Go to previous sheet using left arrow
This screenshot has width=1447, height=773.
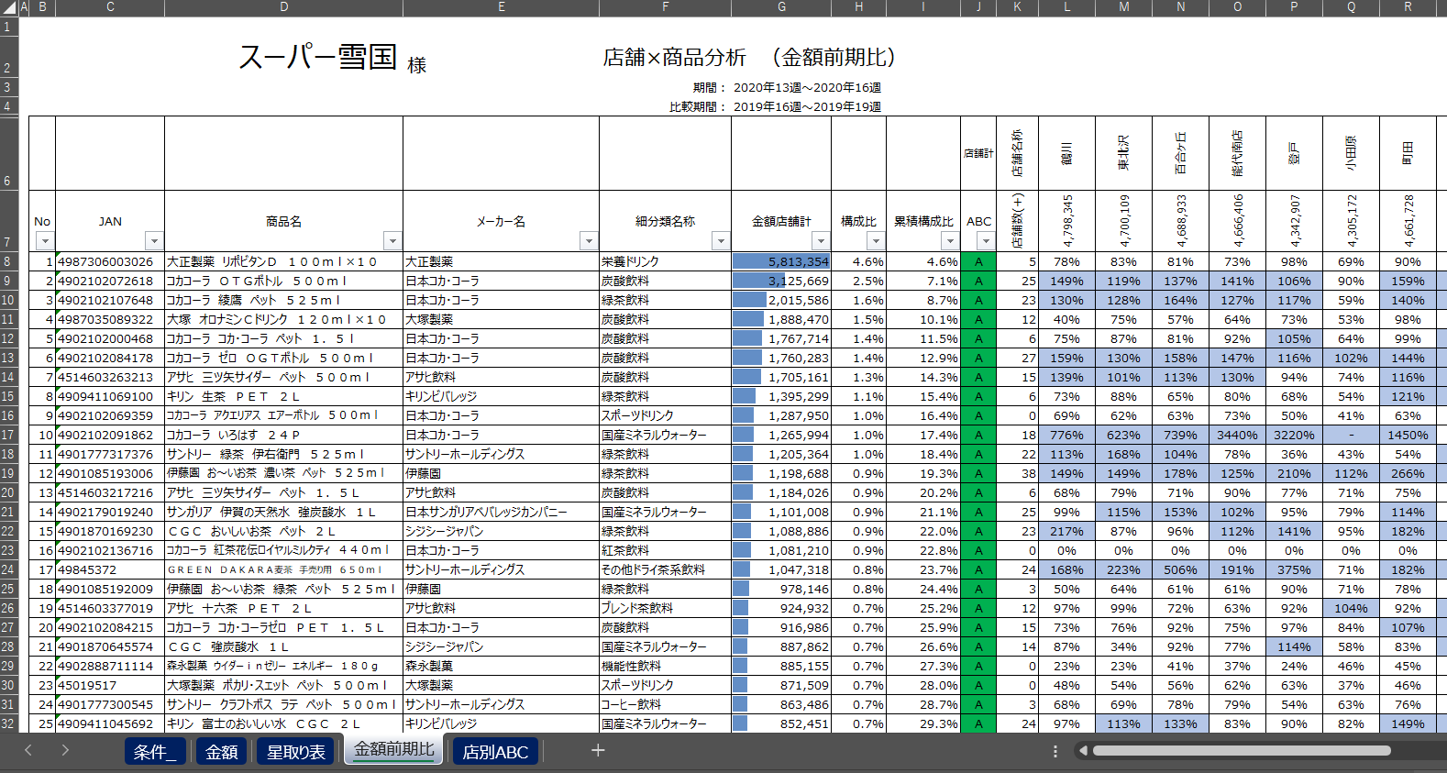pyautogui.click(x=28, y=751)
